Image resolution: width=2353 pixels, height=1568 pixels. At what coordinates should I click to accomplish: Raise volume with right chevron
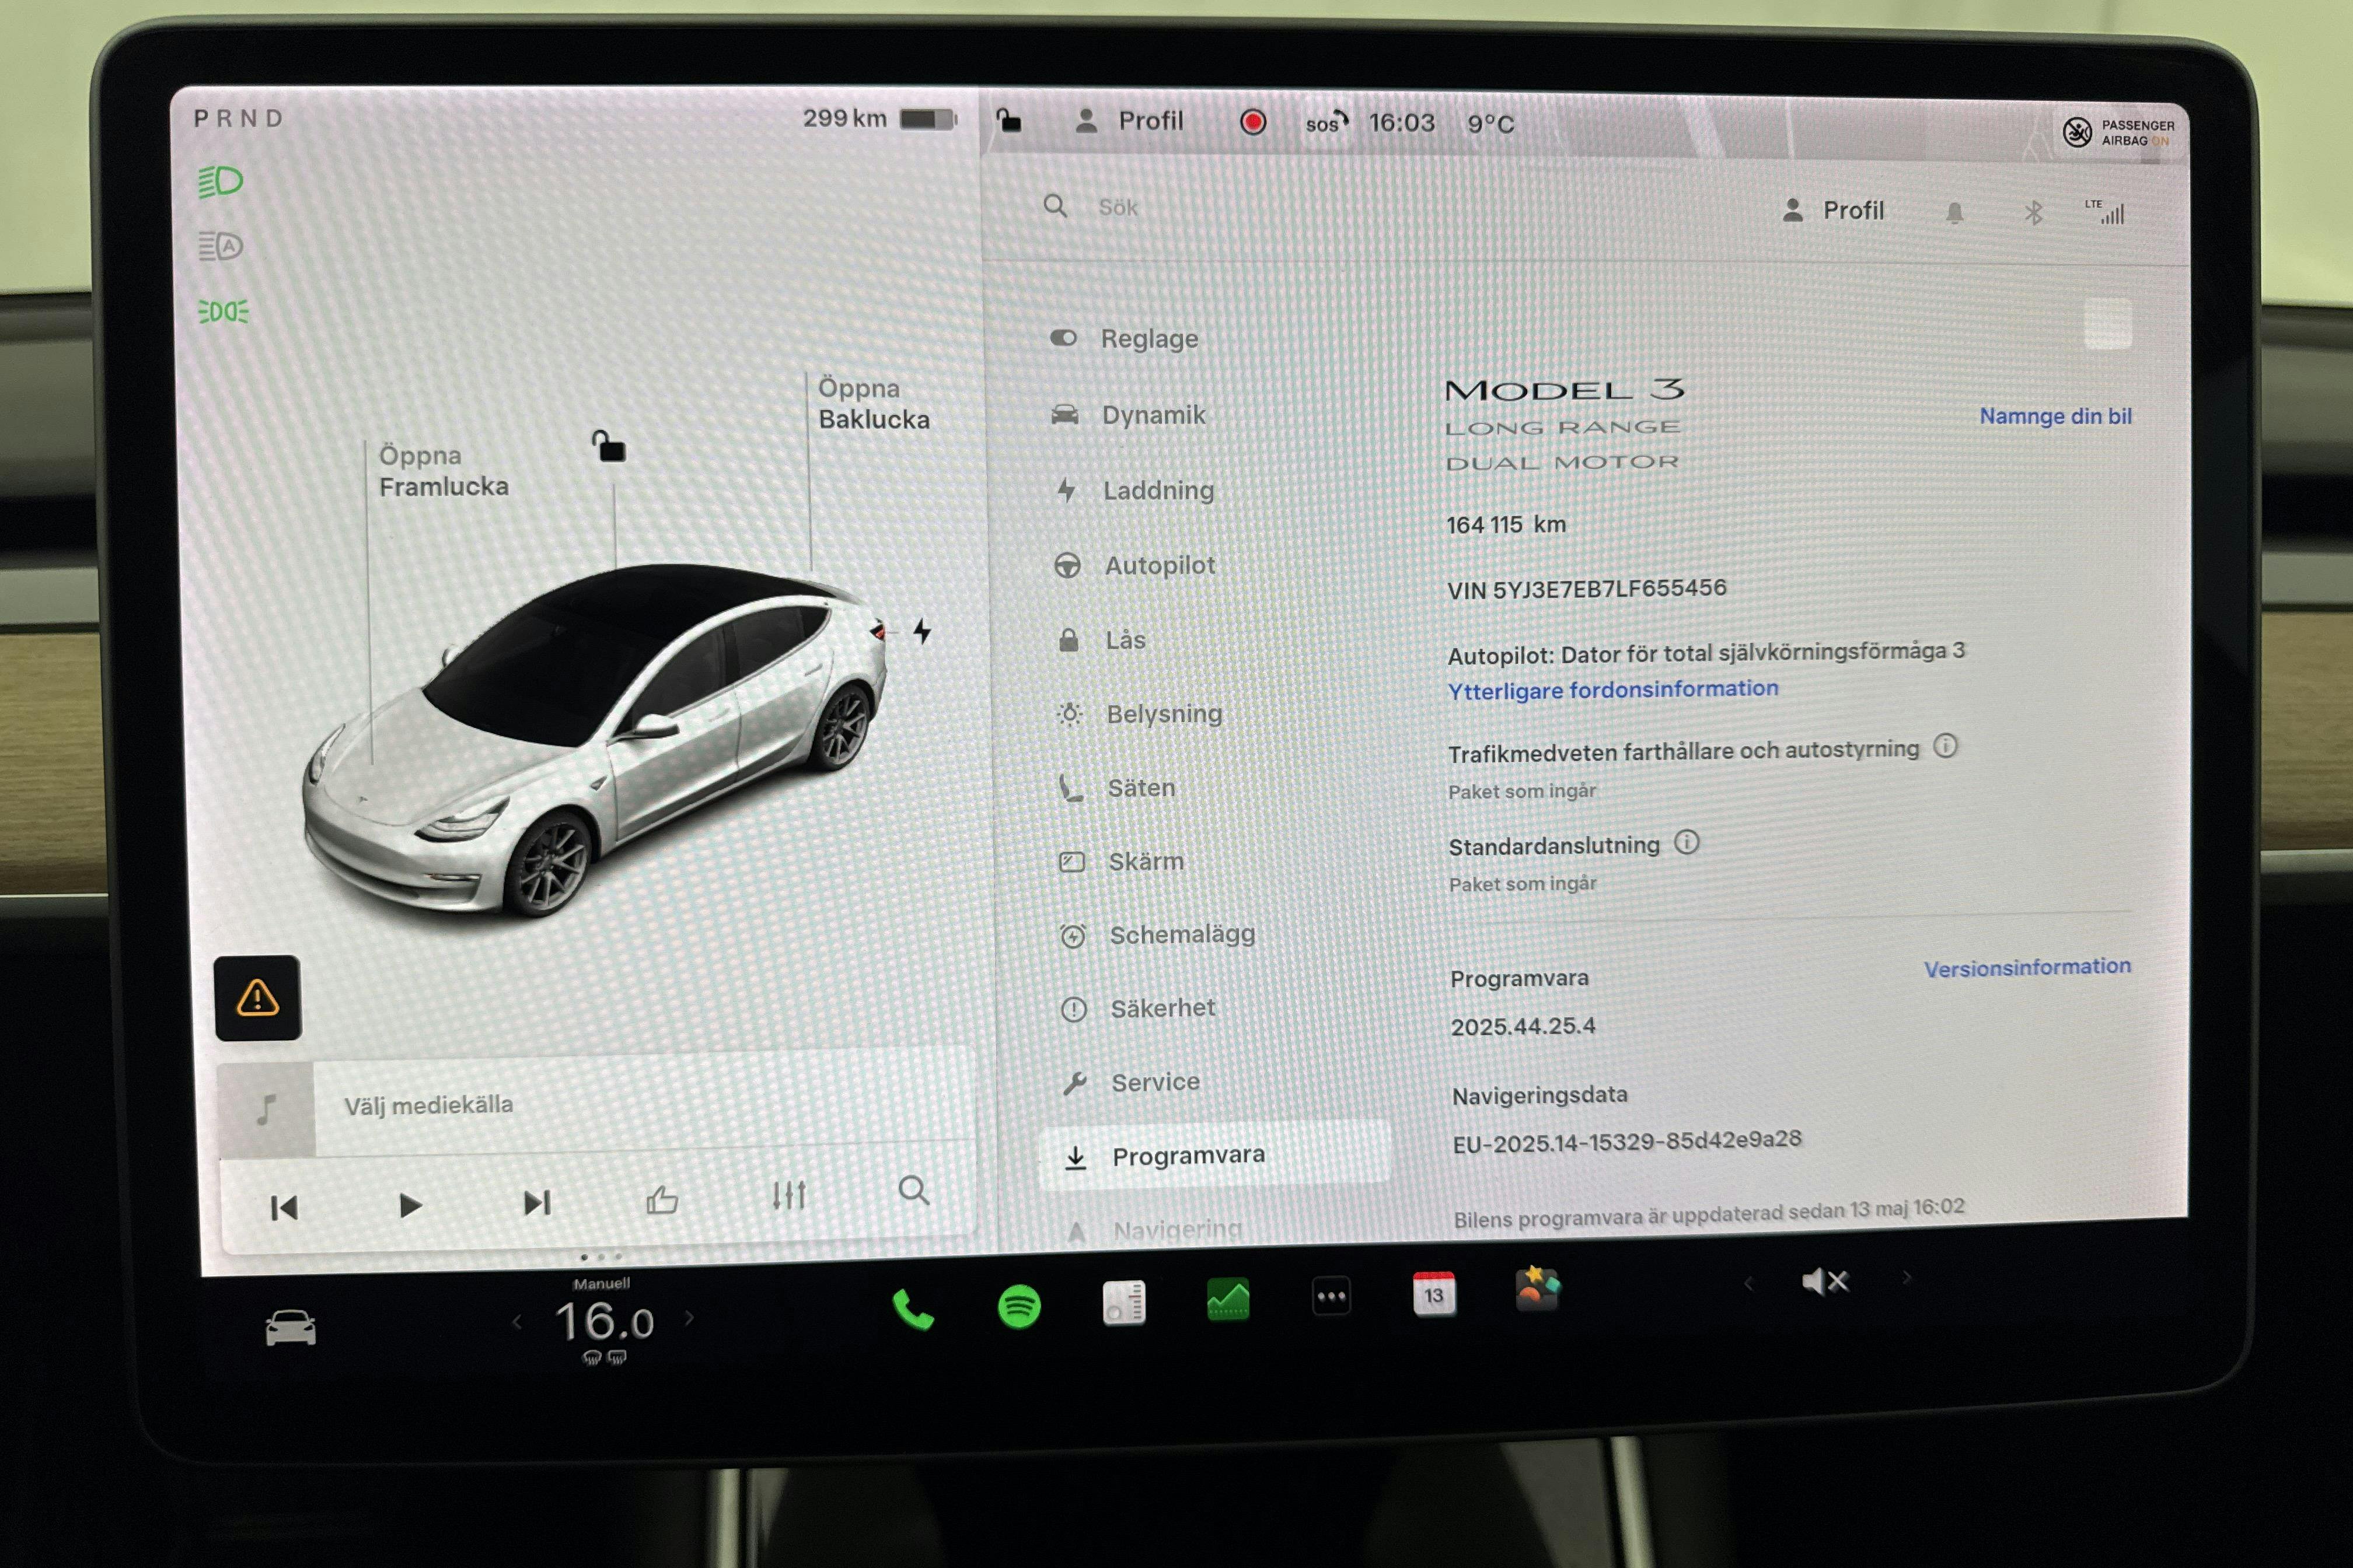click(1907, 1277)
